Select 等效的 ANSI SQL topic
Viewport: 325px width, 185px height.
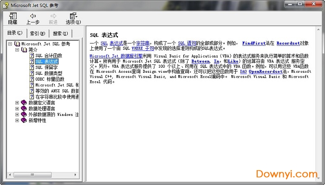(x=57, y=91)
